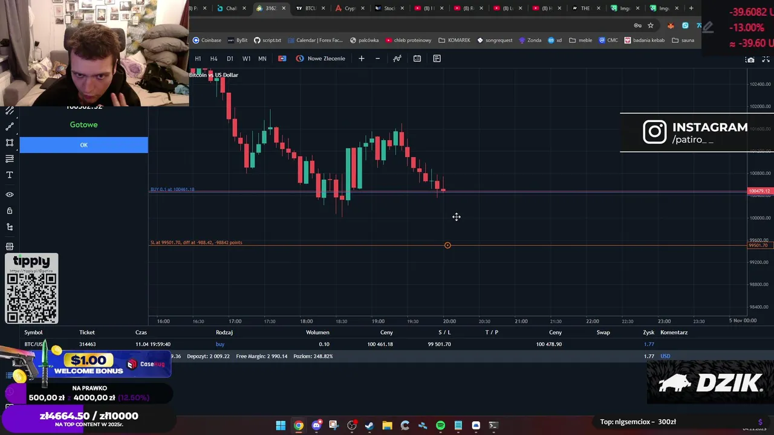Click the buy type cell

pos(220,344)
